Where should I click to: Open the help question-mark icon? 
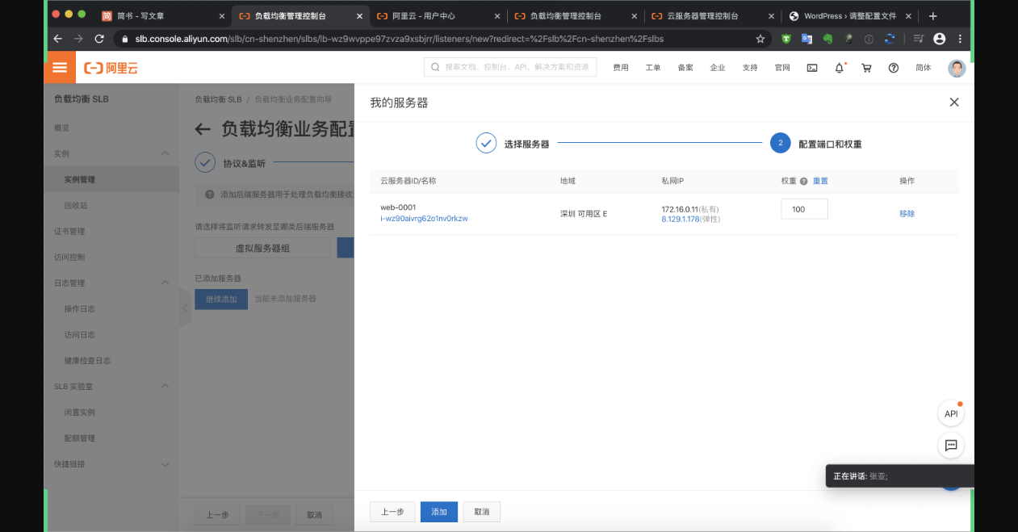tap(893, 68)
